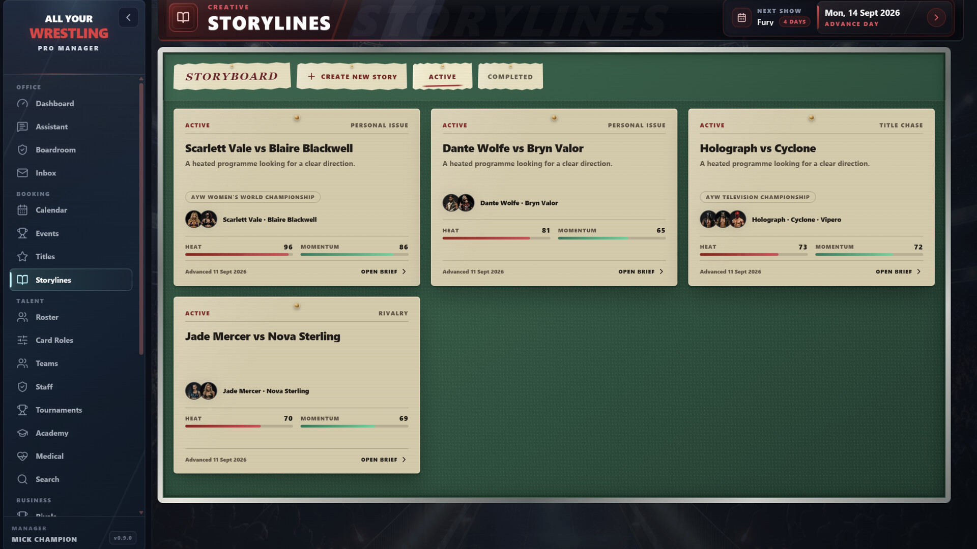This screenshot has height=549, width=977.
Task: Create a new story
Action: tap(352, 77)
